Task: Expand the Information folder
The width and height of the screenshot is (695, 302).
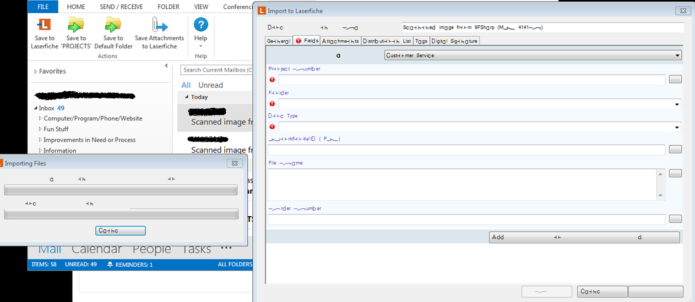Action: click(40, 150)
